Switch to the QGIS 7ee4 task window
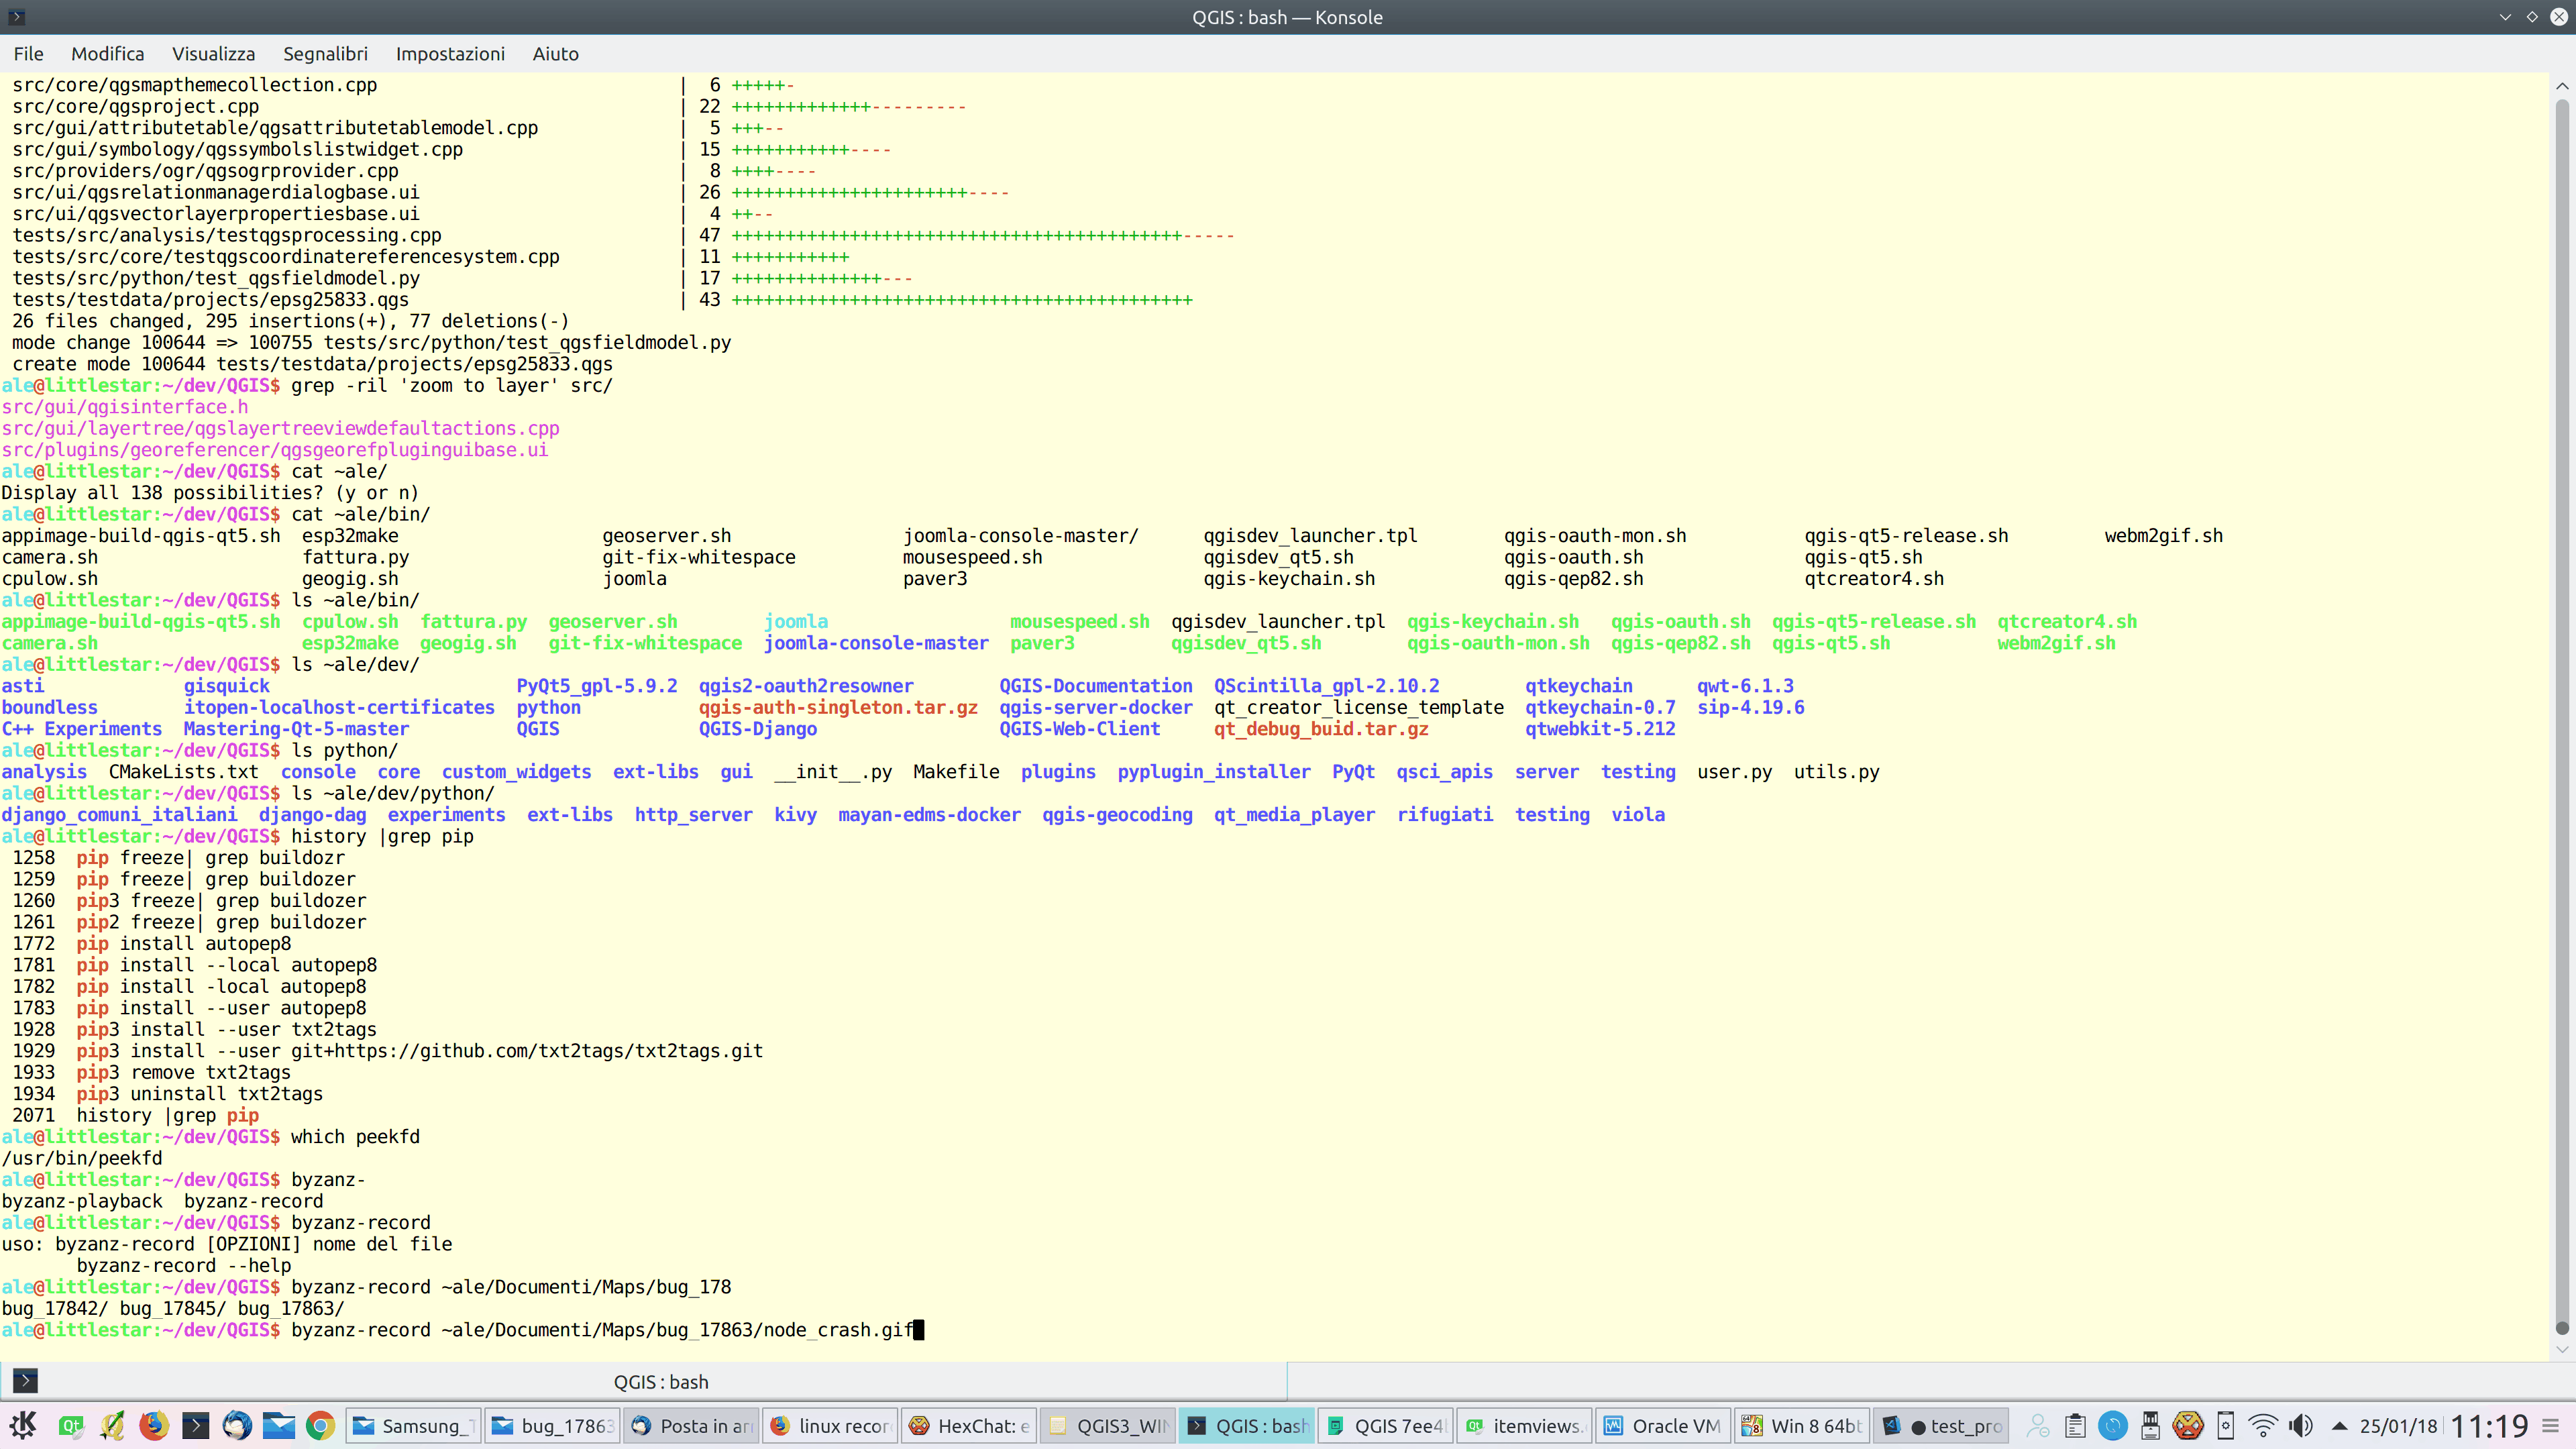Viewport: 2576px width, 1449px height. [x=1386, y=1426]
